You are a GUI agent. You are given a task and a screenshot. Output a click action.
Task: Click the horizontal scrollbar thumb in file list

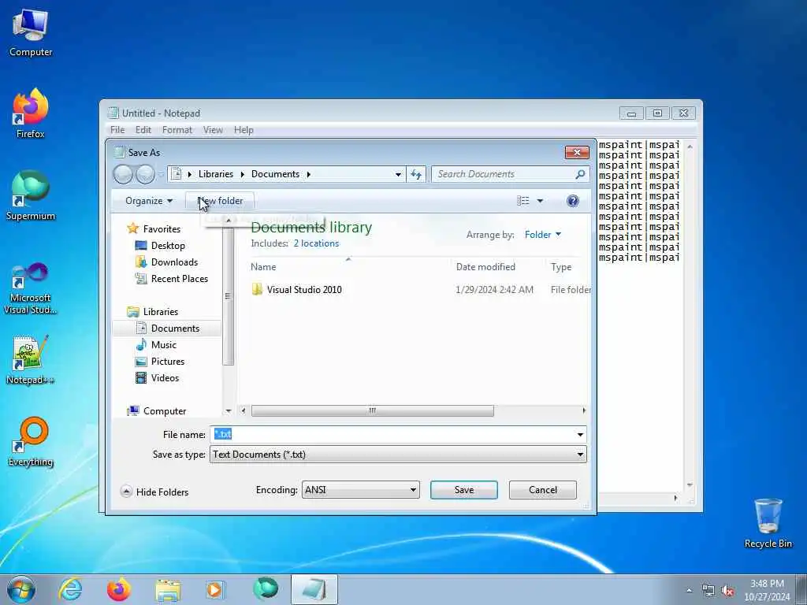click(x=372, y=410)
